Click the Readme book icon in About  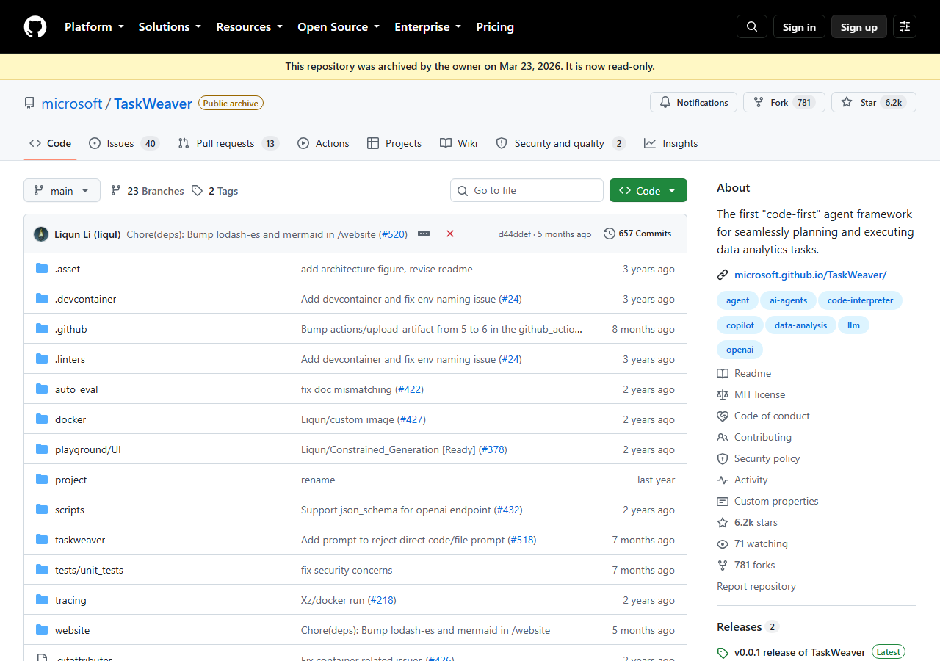point(723,373)
